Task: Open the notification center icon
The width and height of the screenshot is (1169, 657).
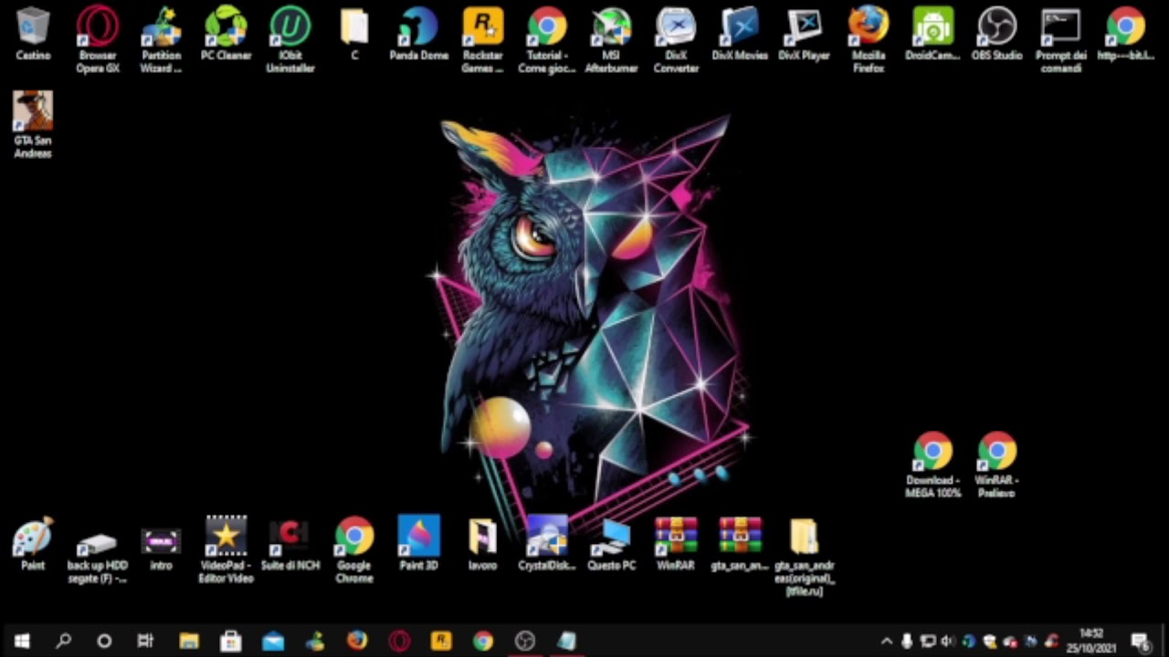Action: pos(1141,641)
